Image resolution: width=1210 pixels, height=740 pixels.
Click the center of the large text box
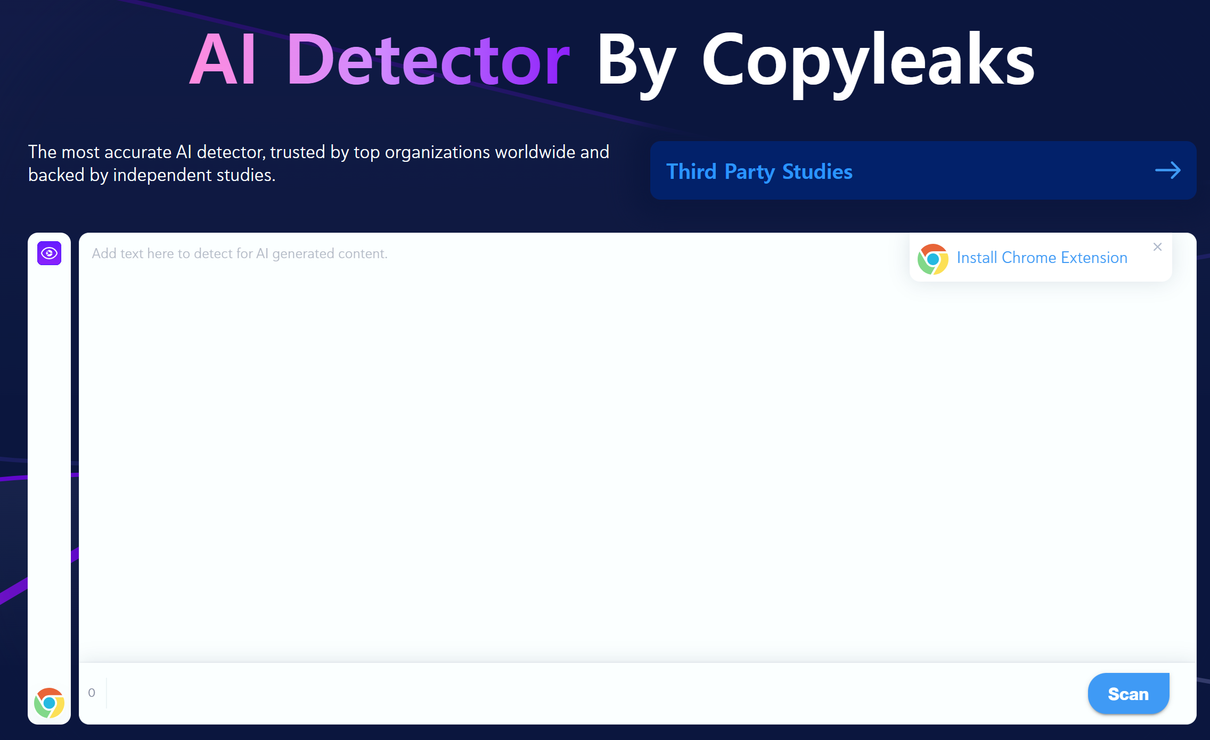coord(637,447)
